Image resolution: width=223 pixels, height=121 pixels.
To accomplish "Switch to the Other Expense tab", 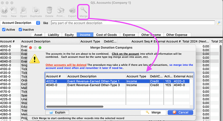I will 177,35.
